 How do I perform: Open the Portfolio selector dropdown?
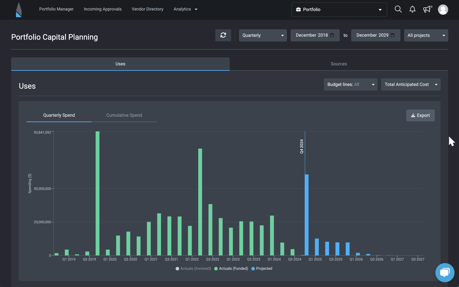pyautogui.click(x=339, y=10)
